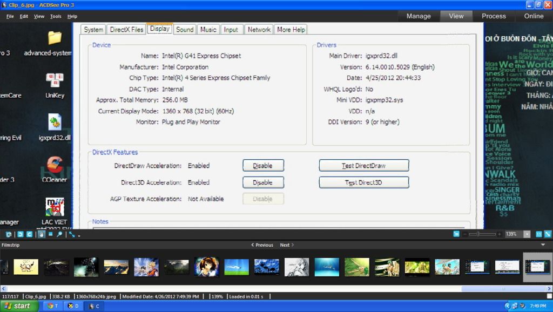Open the Help menu
Screen dimensions: 553x312
(x=72, y=16)
